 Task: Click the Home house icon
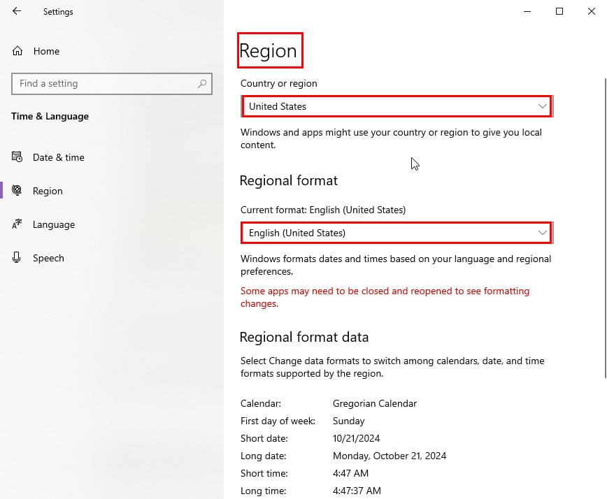click(x=17, y=51)
